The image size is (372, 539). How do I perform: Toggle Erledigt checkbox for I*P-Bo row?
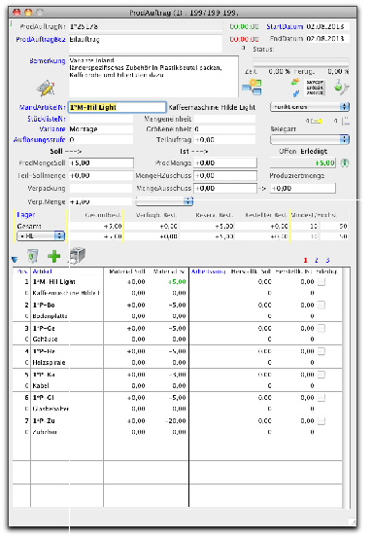(x=321, y=305)
